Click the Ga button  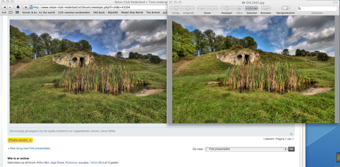pyautogui.click(x=291, y=149)
